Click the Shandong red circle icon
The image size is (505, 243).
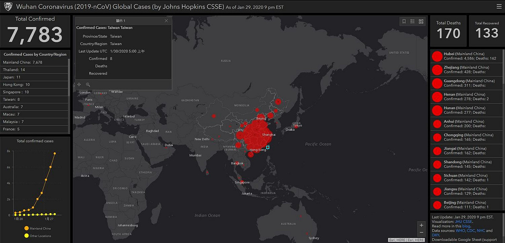pos(437,164)
